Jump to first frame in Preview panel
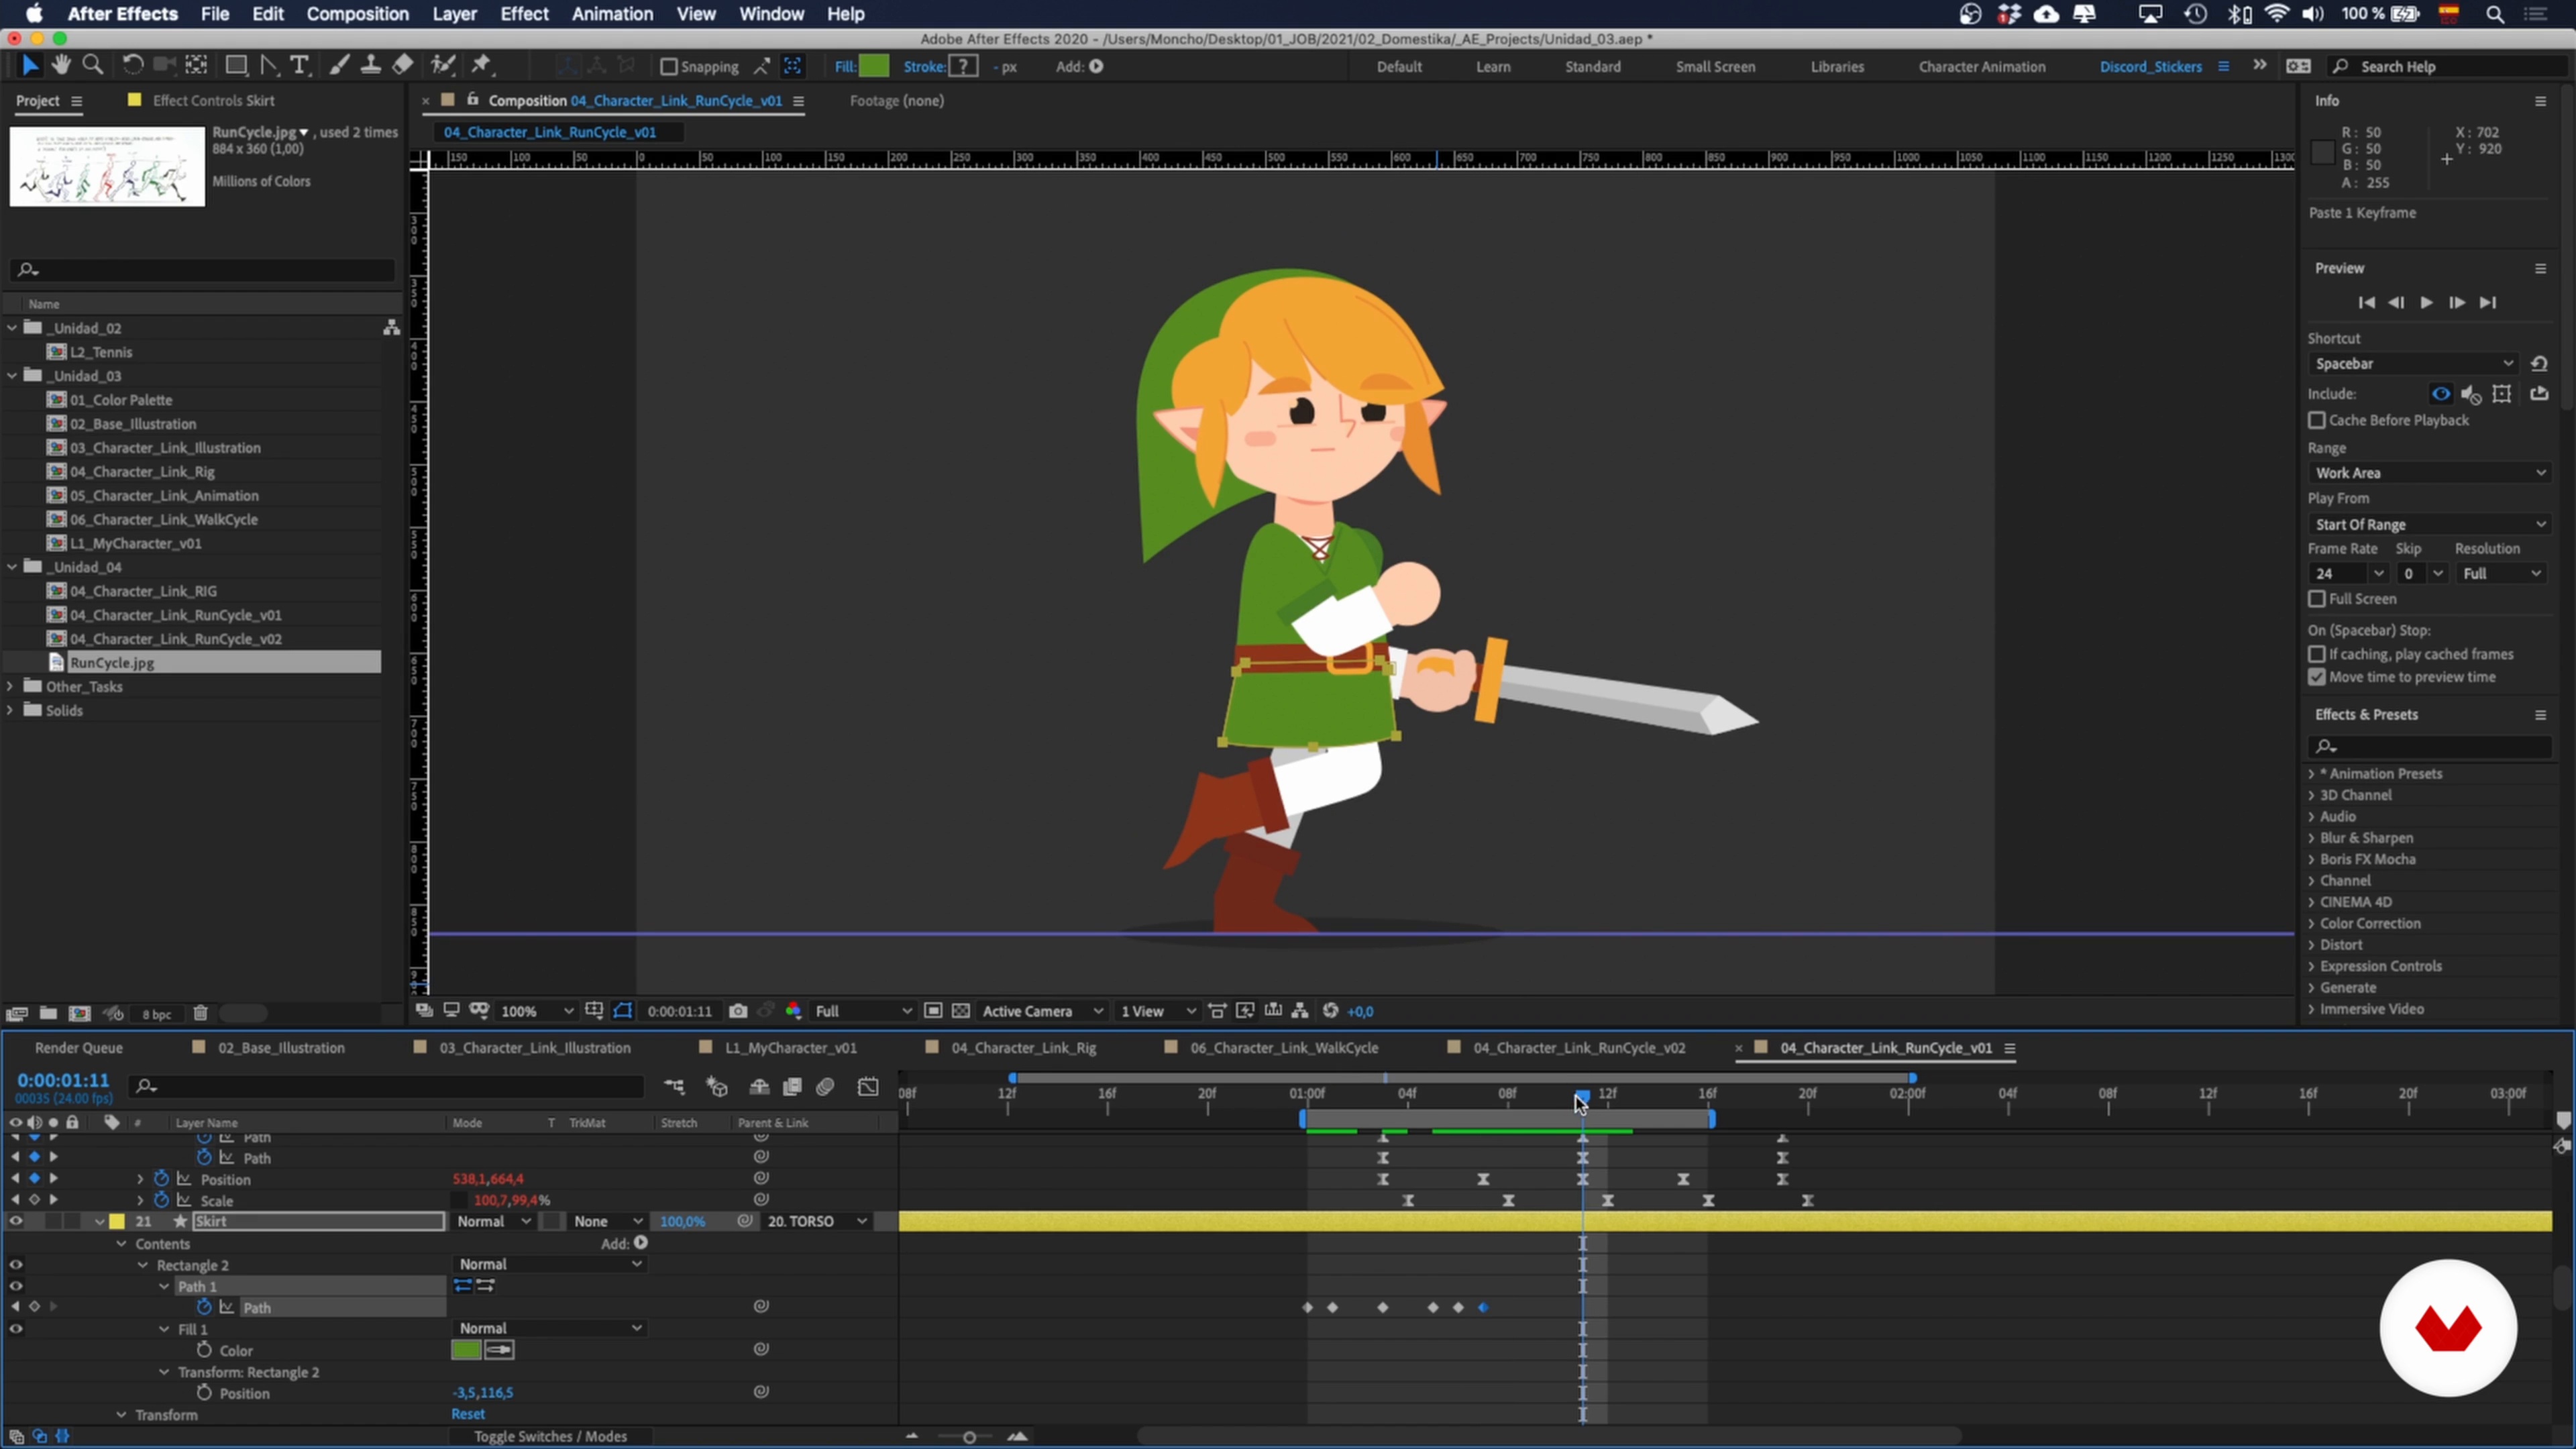The image size is (2576, 1449). (2366, 302)
